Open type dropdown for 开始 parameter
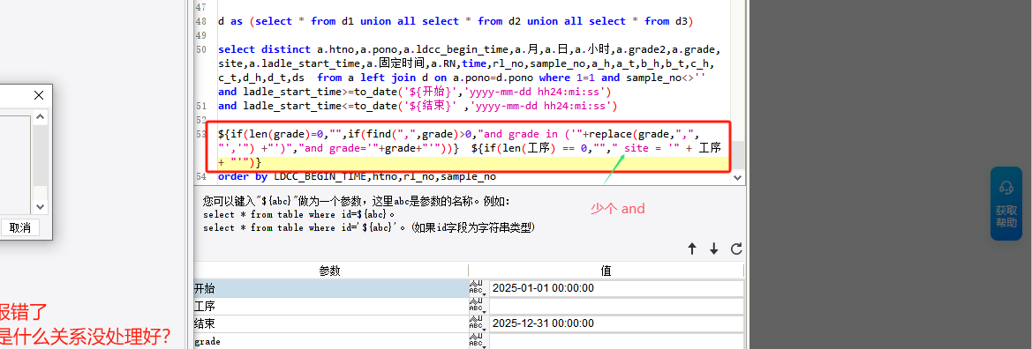Viewport: 1032px width, 349px height. click(x=478, y=288)
